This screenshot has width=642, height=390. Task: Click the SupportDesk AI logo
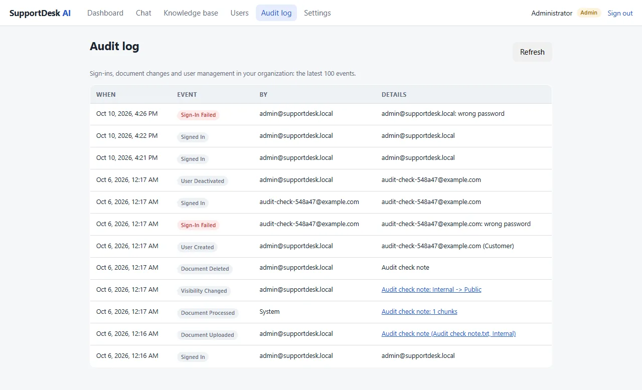click(x=40, y=13)
